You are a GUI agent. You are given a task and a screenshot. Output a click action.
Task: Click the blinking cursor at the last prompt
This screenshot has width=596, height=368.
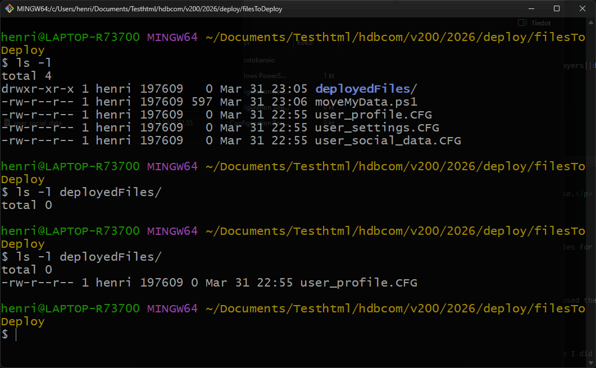click(16, 334)
